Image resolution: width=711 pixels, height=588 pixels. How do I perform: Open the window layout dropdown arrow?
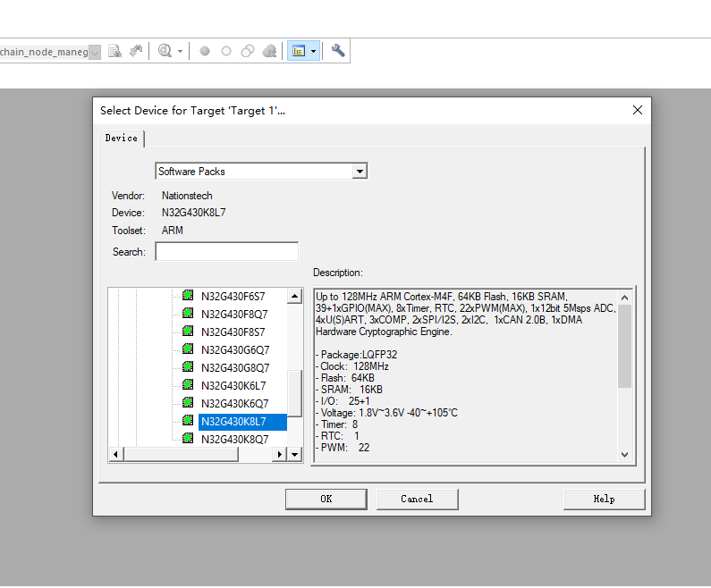tap(313, 52)
